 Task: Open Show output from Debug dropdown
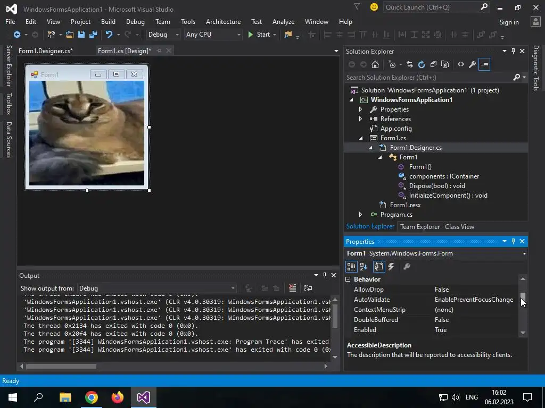point(157,288)
